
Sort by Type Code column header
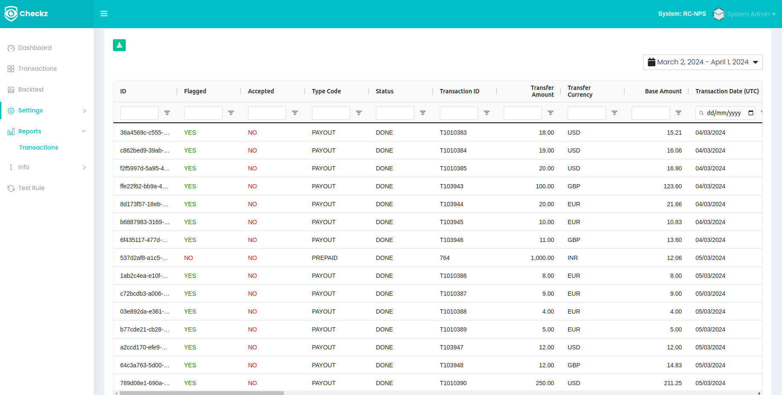click(x=326, y=91)
